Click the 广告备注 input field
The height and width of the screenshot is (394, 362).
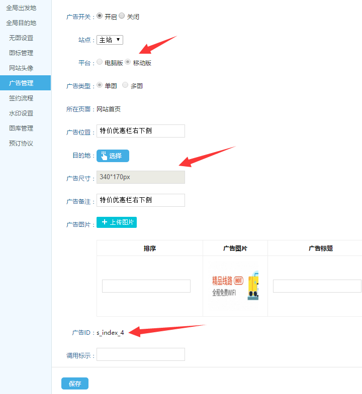coord(141,200)
